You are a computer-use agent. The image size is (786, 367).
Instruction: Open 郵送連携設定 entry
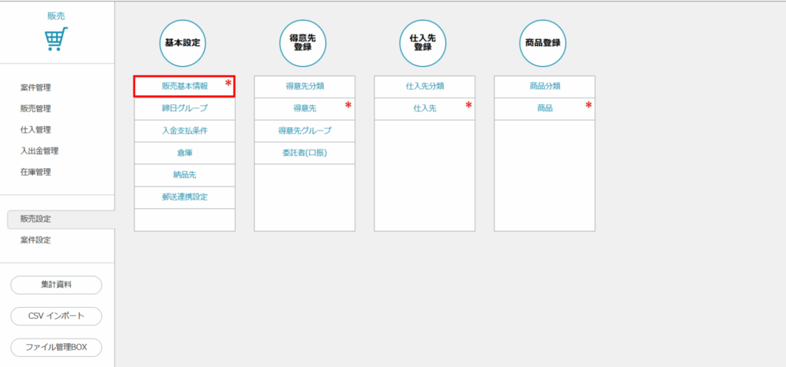[x=184, y=197]
